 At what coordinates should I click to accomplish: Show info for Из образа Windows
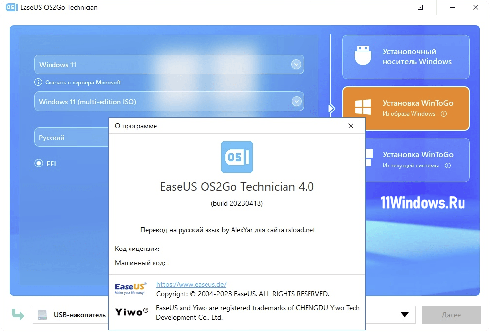[x=444, y=114]
